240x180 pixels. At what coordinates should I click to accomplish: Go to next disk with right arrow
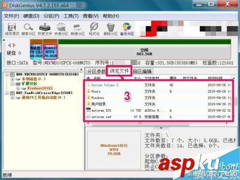pyautogui.click(x=14, y=45)
